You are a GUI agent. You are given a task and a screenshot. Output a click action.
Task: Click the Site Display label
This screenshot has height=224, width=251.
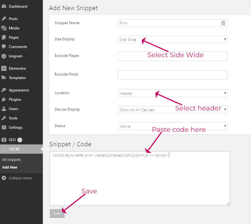tap(65, 39)
